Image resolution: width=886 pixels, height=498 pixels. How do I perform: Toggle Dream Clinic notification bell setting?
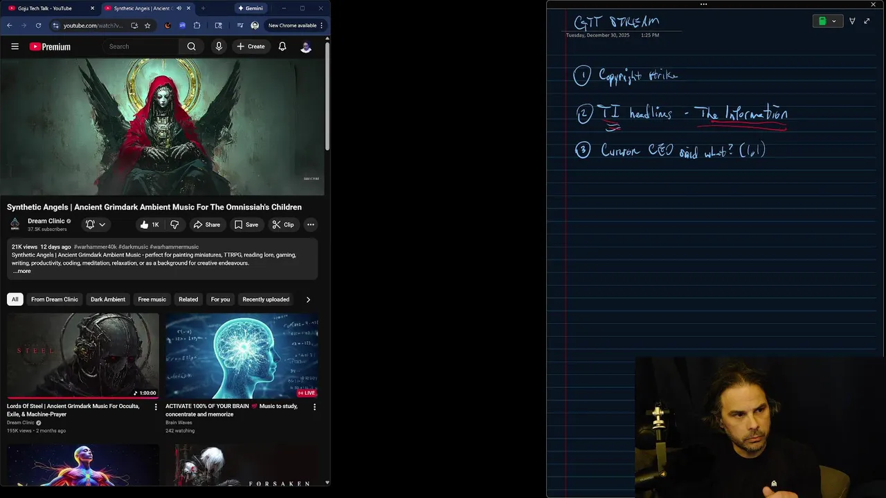pos(96,225)
